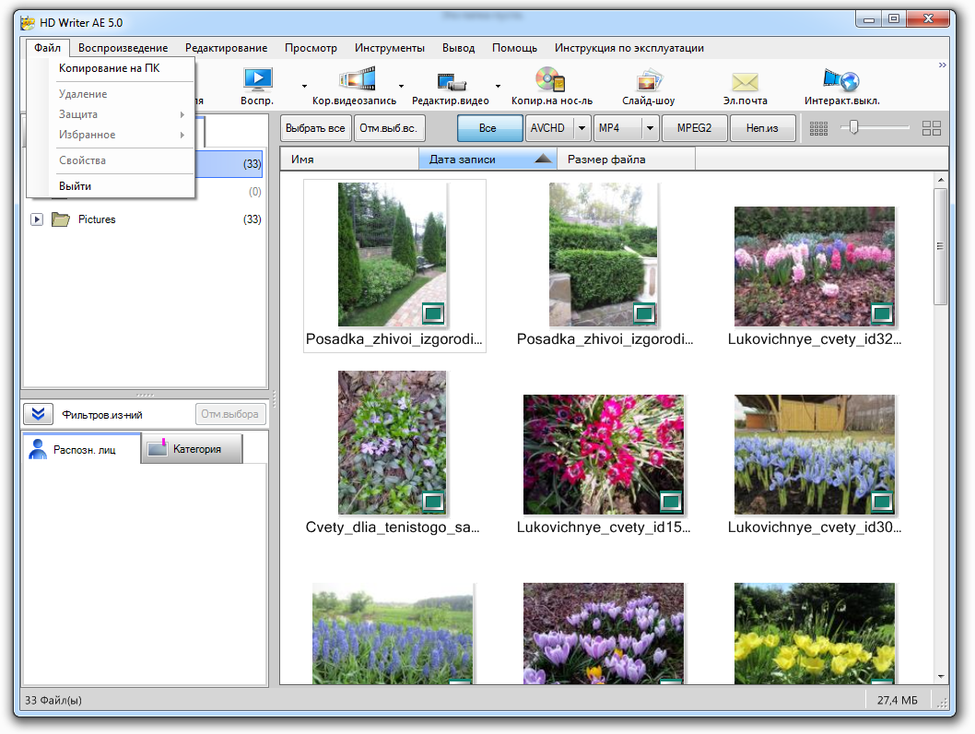Expand the Pictures folder
975x734 pixels.
tap(37, 219)
